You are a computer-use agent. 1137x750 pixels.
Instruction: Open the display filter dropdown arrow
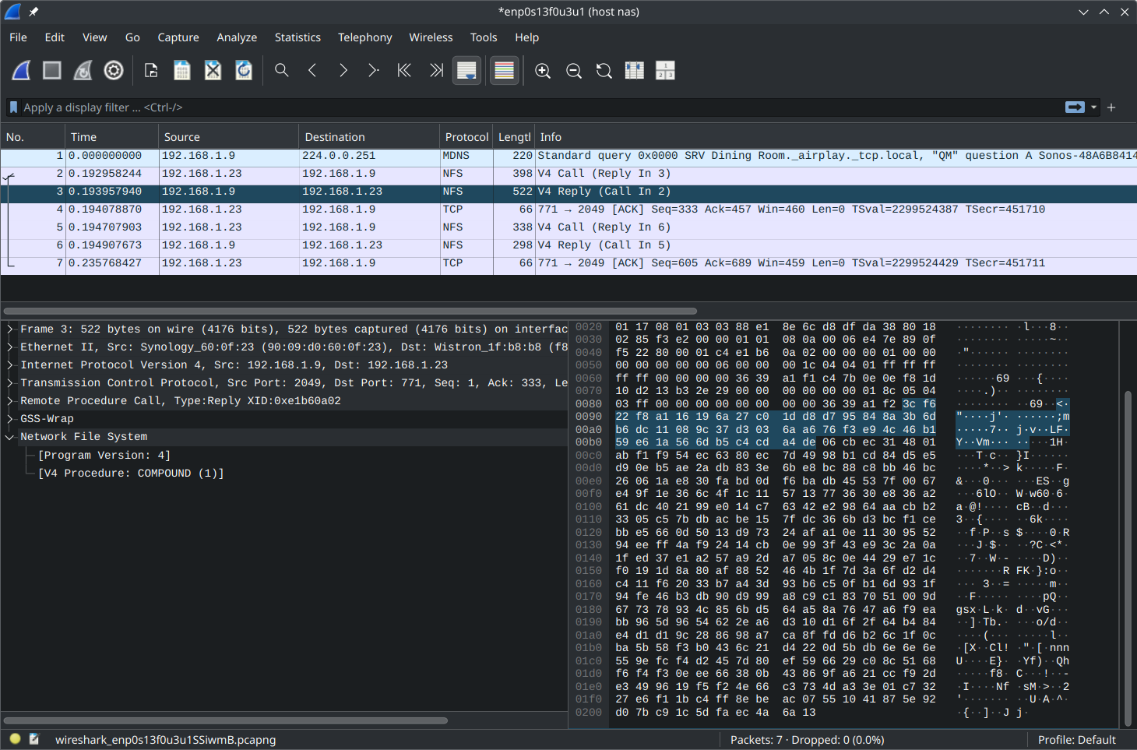click(x=1093, y=107)
